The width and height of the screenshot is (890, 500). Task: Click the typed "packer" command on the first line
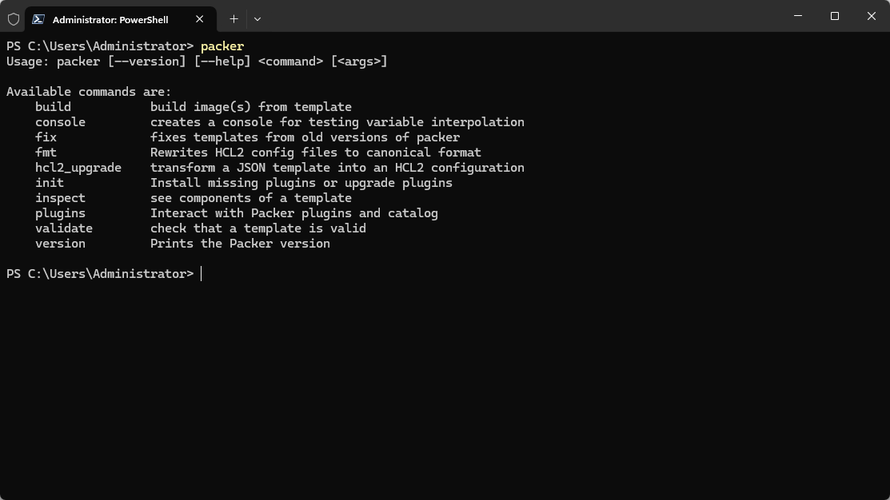tap(222, 46)
